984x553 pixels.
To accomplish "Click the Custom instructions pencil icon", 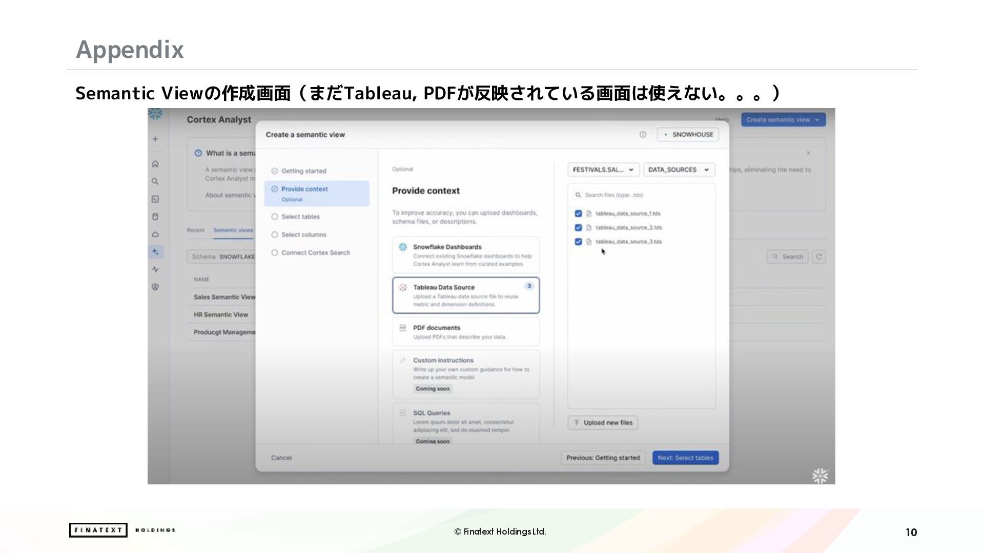I will pyautogui.click(x=403, y=360).
